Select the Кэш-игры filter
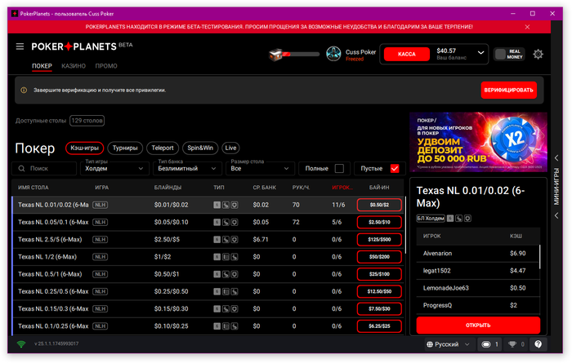 (85, 148)
